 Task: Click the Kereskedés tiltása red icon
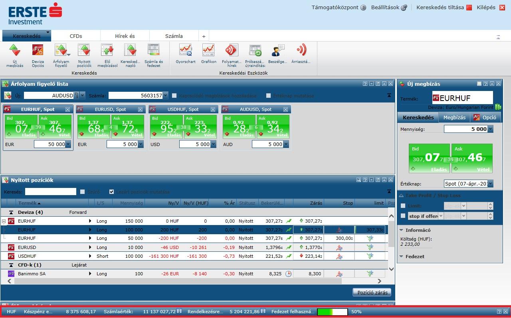coord(469,8)
